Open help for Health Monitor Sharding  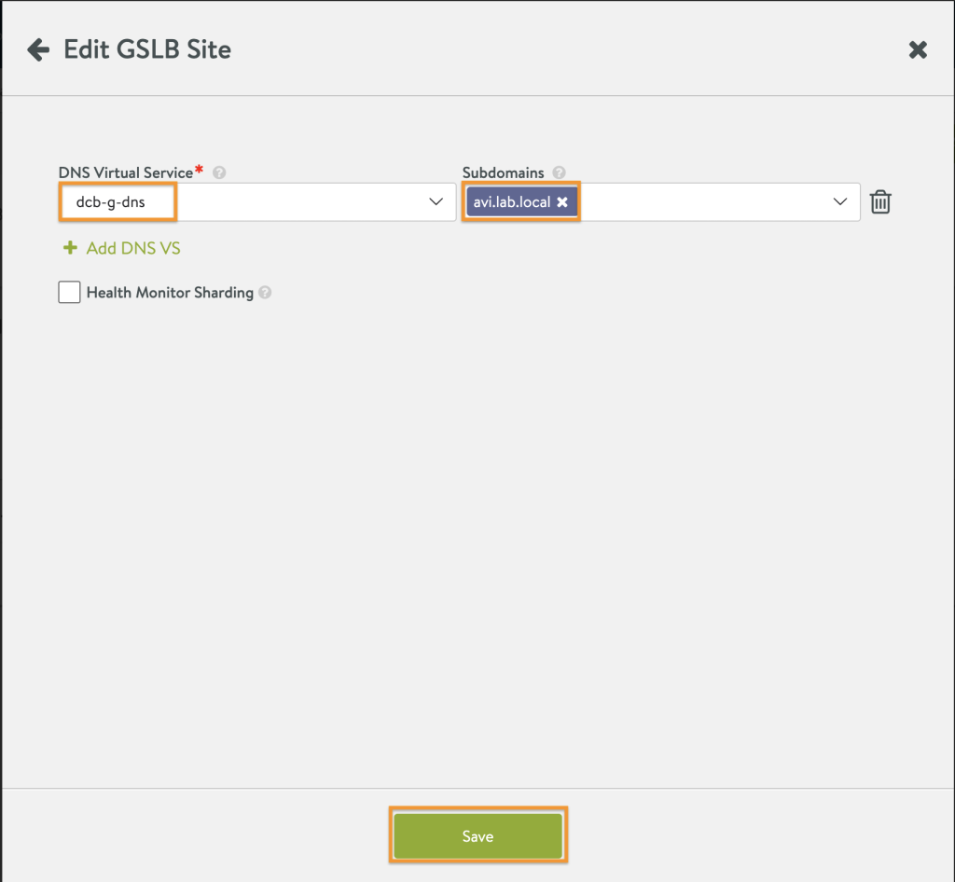(x=265, y=293)
